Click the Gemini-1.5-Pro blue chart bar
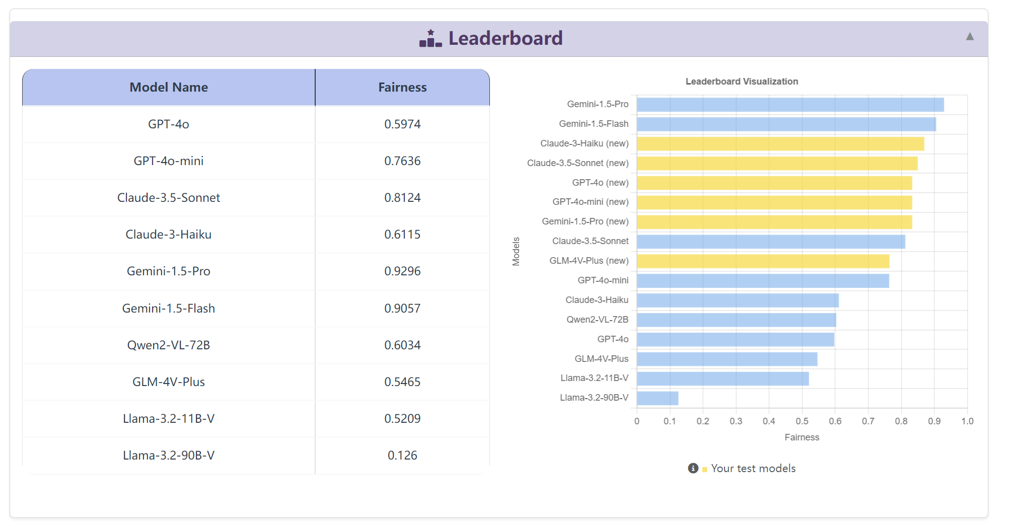 tap(790, 105)
